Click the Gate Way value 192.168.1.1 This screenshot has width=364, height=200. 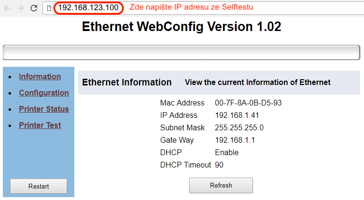pos(235,140)
